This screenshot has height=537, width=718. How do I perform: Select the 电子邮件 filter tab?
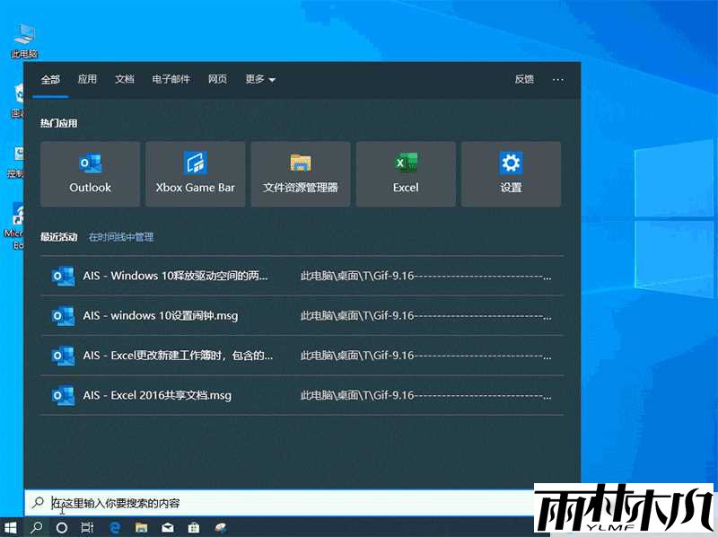(171, 79)
